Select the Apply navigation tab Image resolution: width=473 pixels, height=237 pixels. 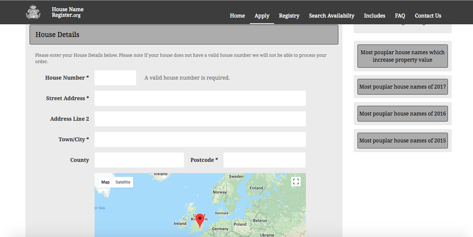[262, 16]
